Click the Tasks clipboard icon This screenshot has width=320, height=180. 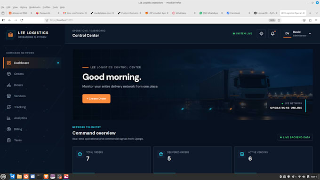(9, 140)
